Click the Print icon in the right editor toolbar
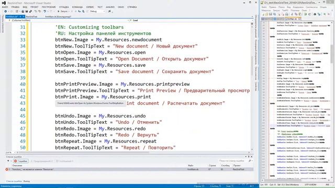This screenshot has height=188, width=335. tap(287, 14)
